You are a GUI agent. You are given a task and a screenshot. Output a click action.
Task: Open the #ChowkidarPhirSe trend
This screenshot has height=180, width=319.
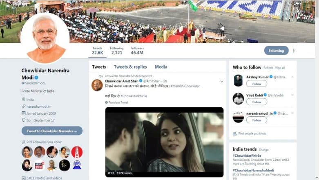pos(247,156)
